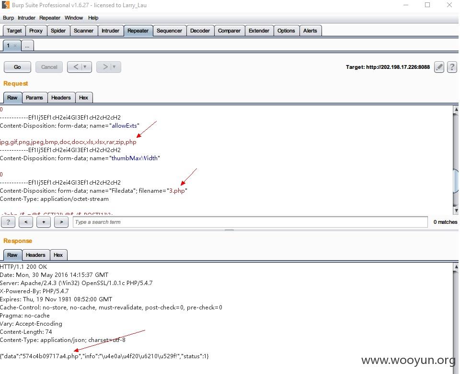Viewport: 460px width, 374px height.
Task: Switch to the Target tab
Action: [14, 31]
